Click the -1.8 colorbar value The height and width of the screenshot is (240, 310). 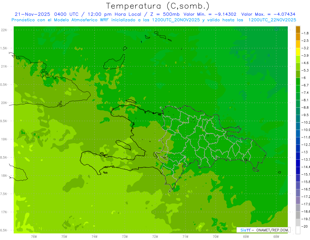click(x=305, y=33)
